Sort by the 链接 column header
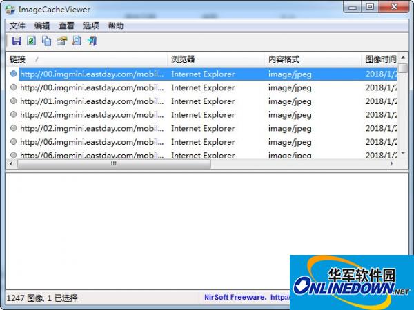The width and height of the screenshot is (414, 310). tap(87, 59)
